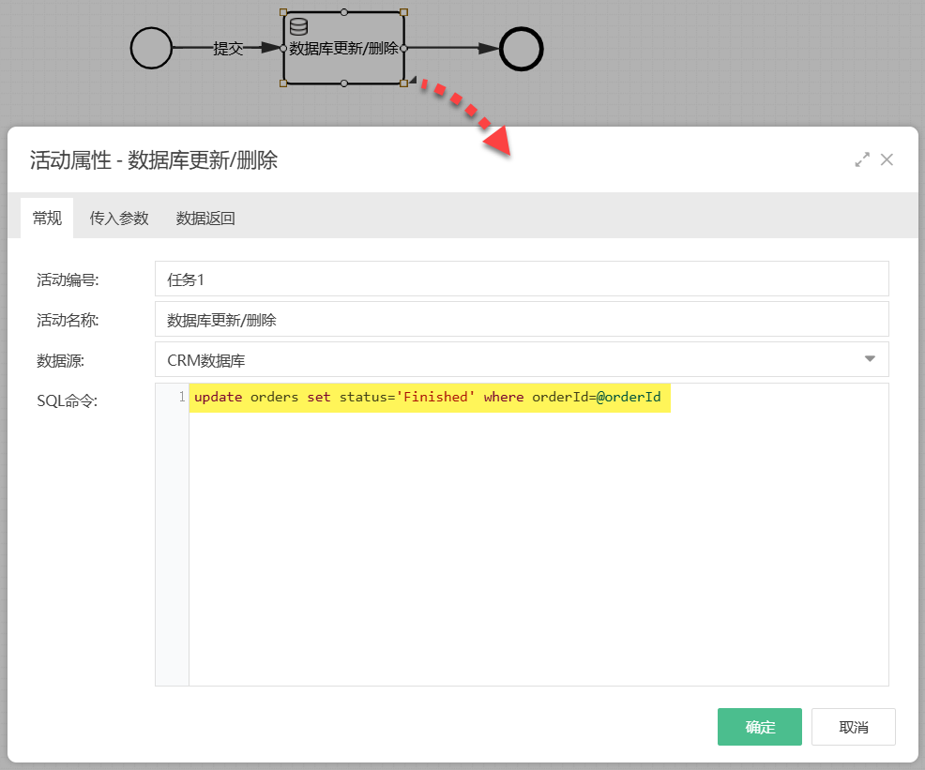
Task: Close the 活动属性 dialog
Action: point(887,159)
